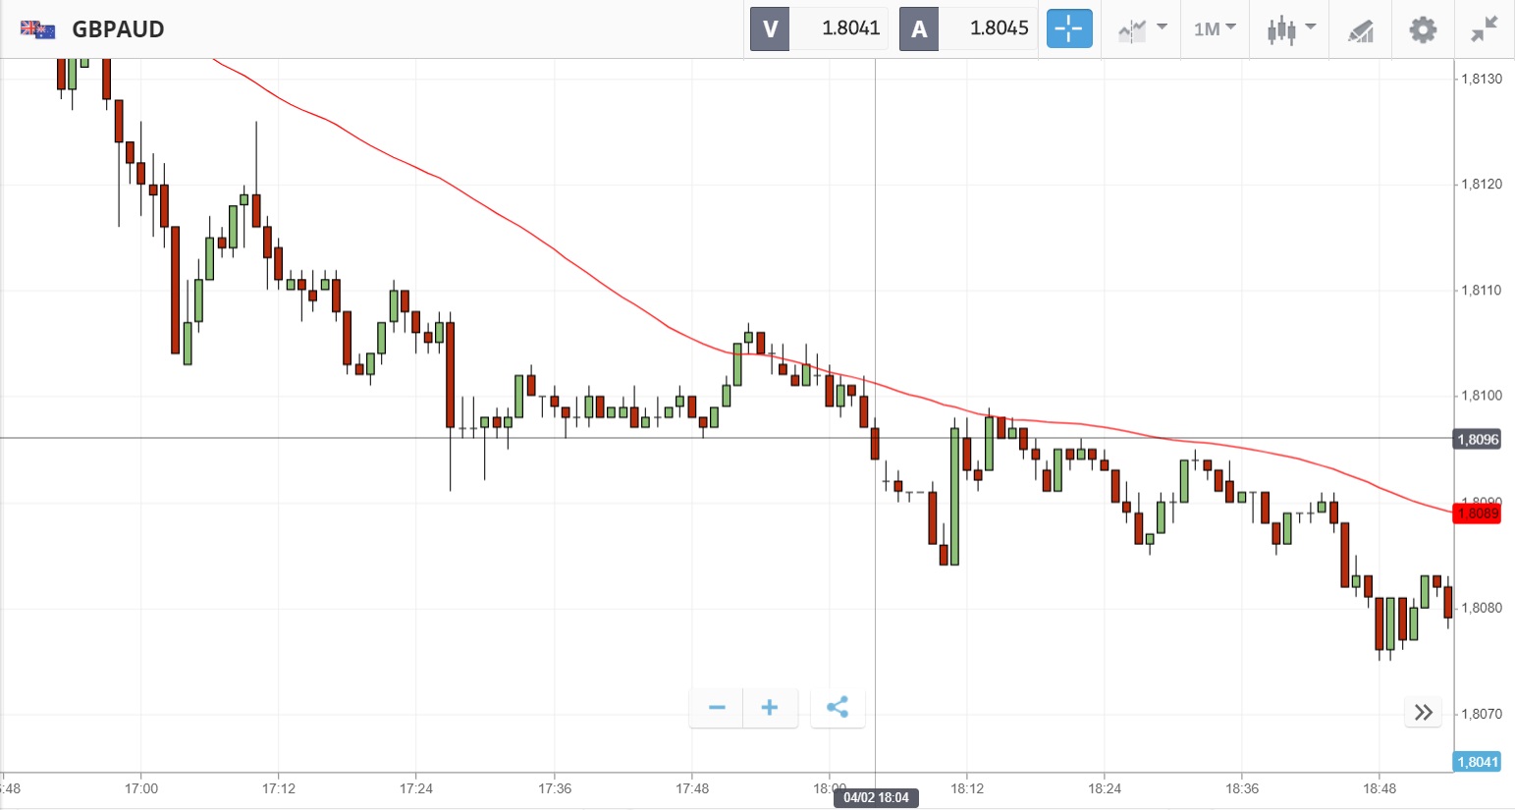This screenshot has width=1515, height=810.
Task: Zoom in the chart with plus
Action: tap(770, 708)
